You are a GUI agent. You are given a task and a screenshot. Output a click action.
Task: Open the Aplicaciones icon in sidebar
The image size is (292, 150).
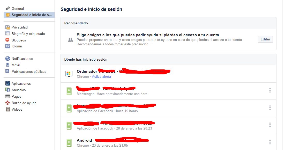[8, 83]
